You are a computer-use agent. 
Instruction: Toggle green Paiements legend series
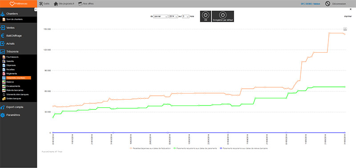195,148
